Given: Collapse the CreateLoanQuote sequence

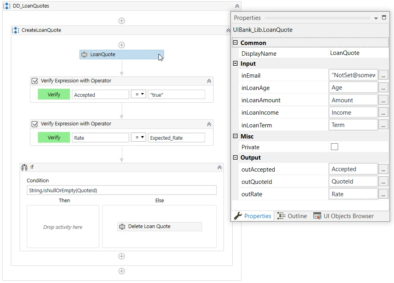Looking at the screenshot, I should tap(228, 30).
